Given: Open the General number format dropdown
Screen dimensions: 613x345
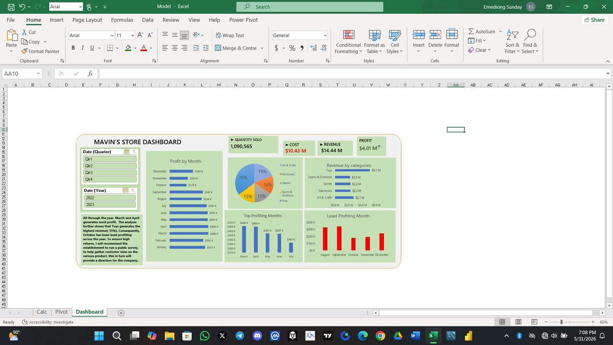Looking at the screenshot, I should (325, 35).
